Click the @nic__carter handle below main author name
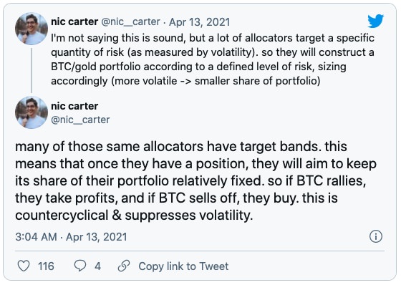 [x=80, y=120]
